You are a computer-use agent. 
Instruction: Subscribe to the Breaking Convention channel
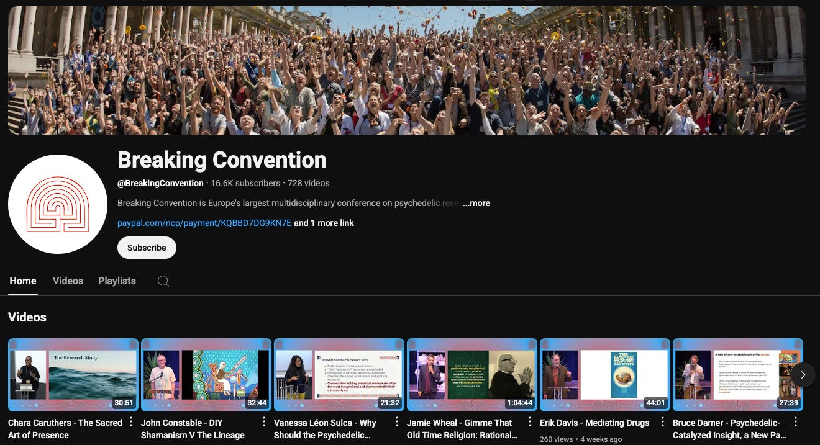coord(147,248)
